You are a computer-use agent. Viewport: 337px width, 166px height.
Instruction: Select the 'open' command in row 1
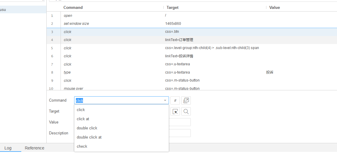pyautogui.click(x=192, y=15)
